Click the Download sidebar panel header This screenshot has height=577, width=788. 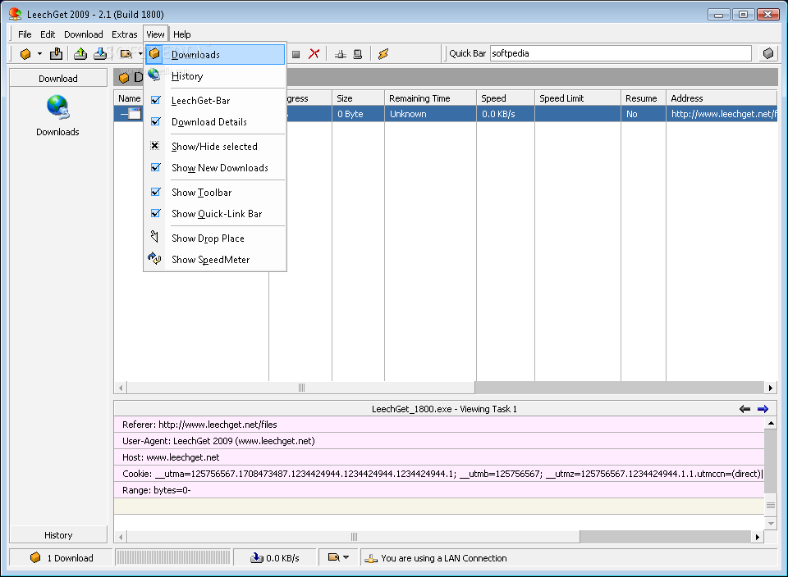coord(58,78)
